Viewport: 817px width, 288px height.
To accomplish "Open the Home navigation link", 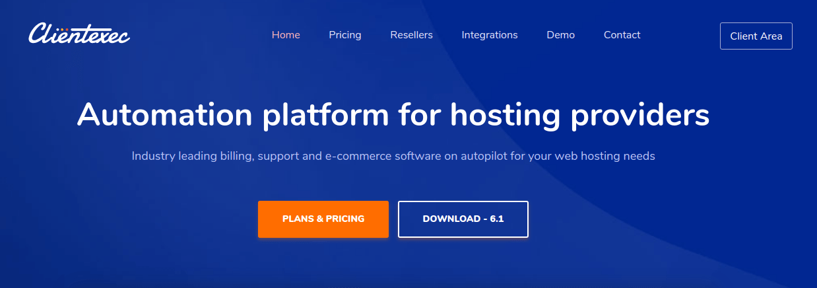I will click(286, 35).
